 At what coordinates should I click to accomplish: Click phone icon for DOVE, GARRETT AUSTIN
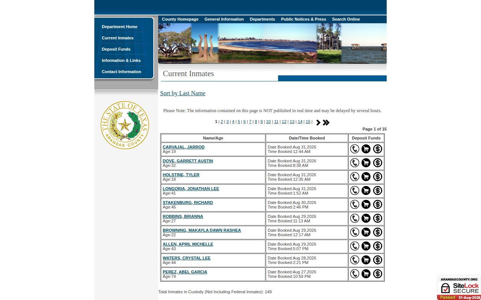pyautogui.click(x=354, y=163)
